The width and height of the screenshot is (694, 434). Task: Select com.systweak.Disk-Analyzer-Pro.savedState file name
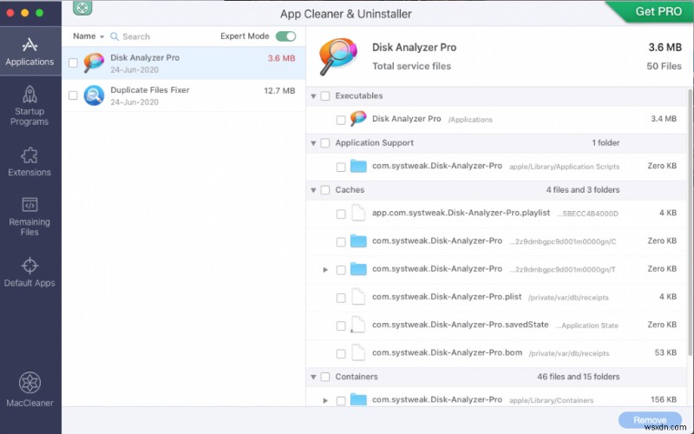click(460, 325)
